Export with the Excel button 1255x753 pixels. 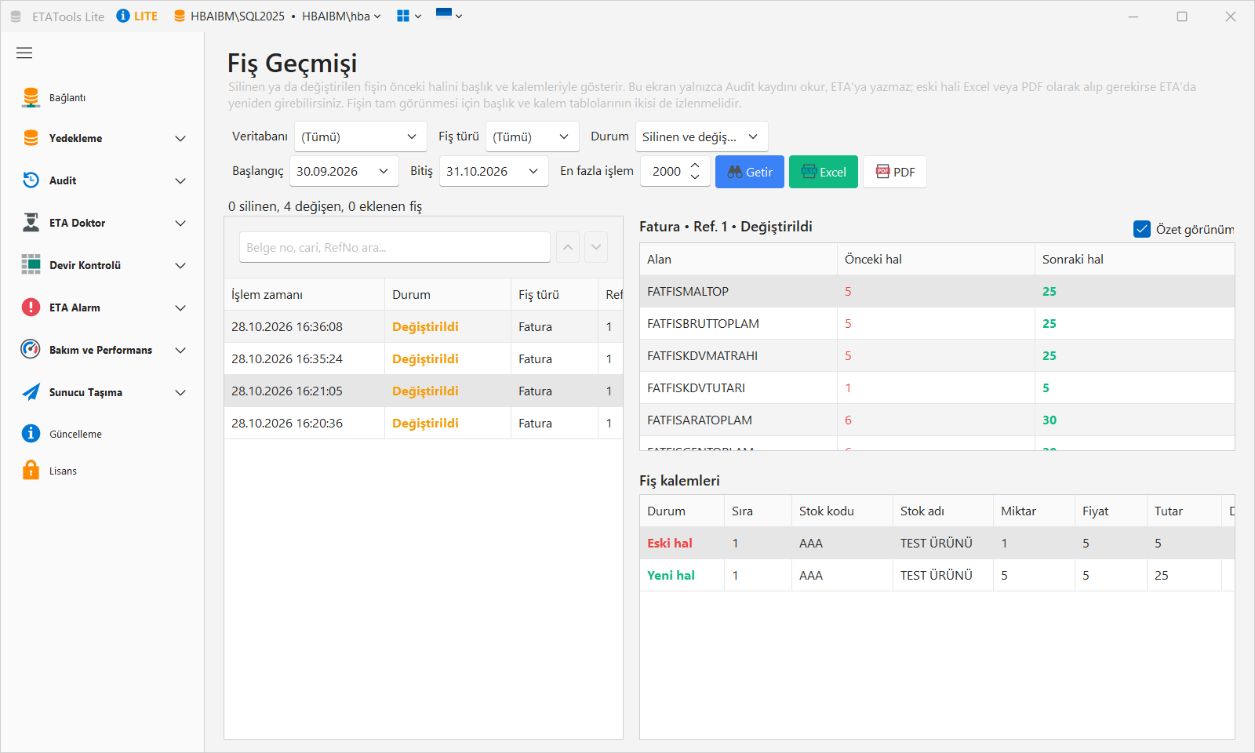(x=824, y=172)
